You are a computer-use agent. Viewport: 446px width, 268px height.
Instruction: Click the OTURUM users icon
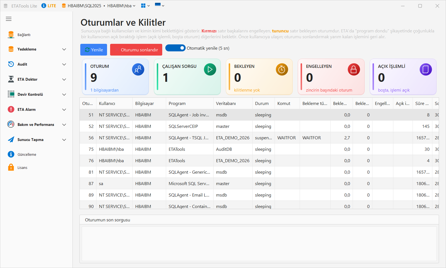coord(138,70)
